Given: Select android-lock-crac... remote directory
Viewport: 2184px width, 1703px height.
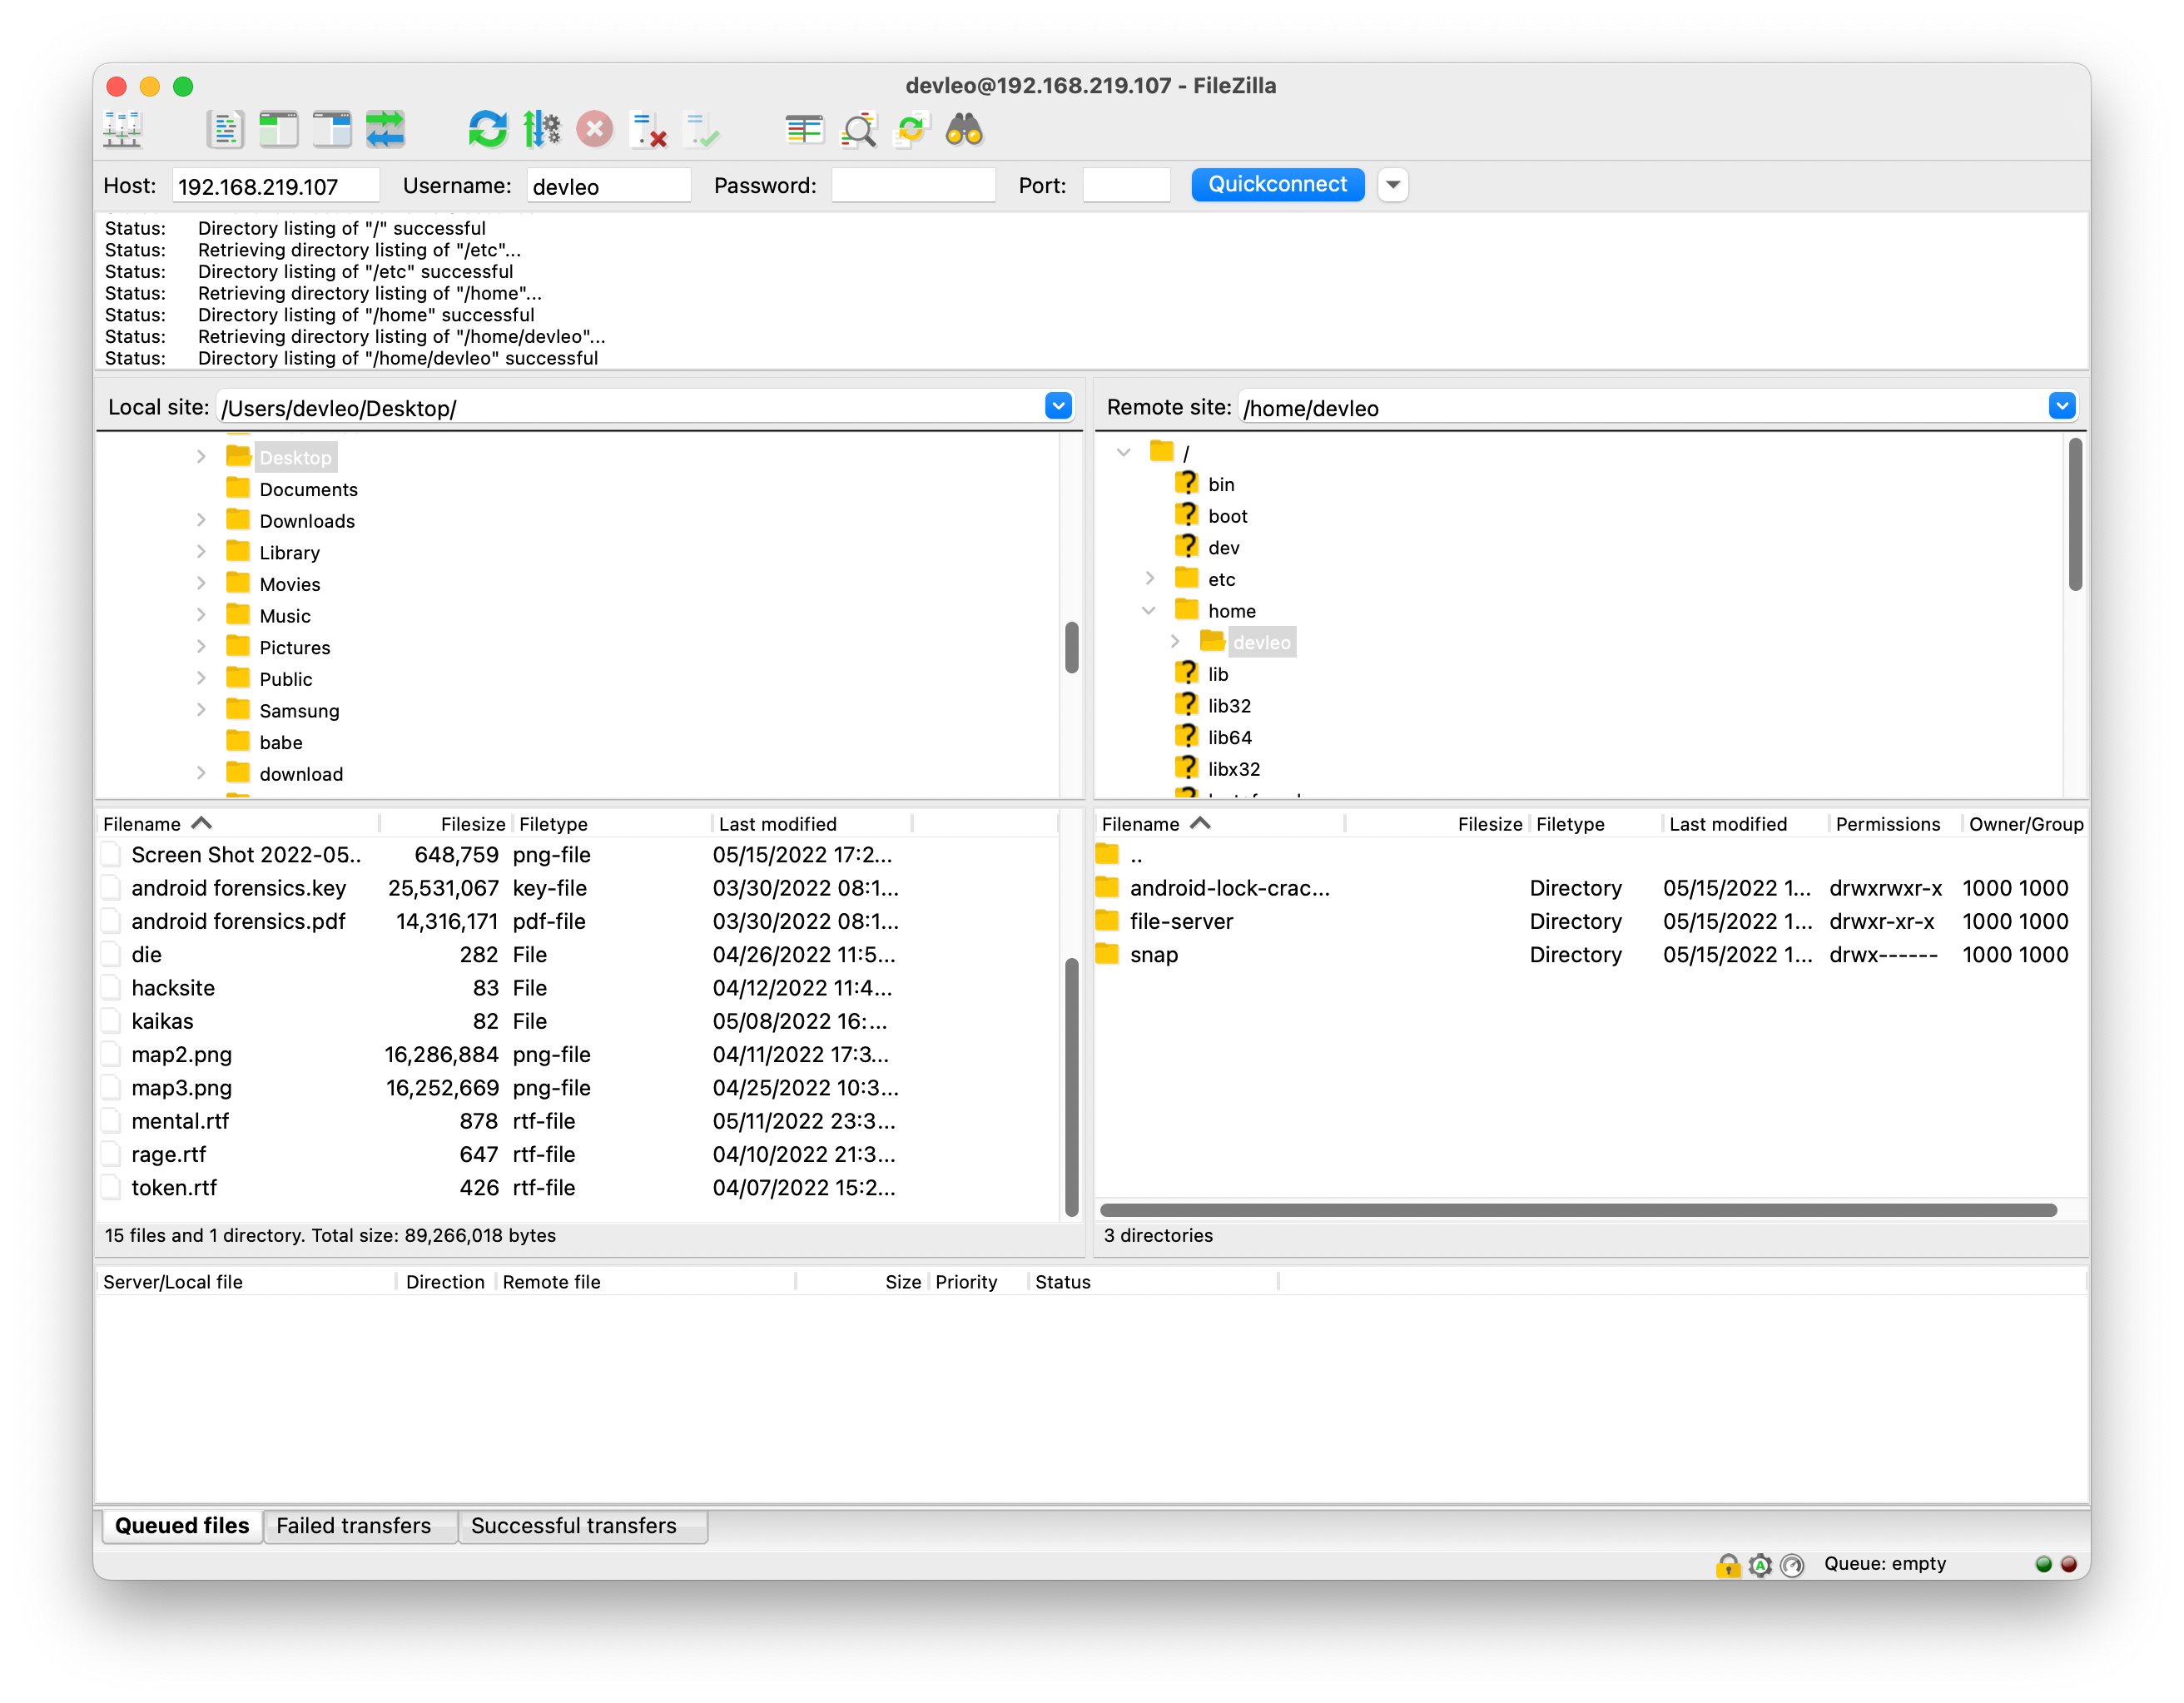Looking at the screenshot, I should pos(1228,888).
